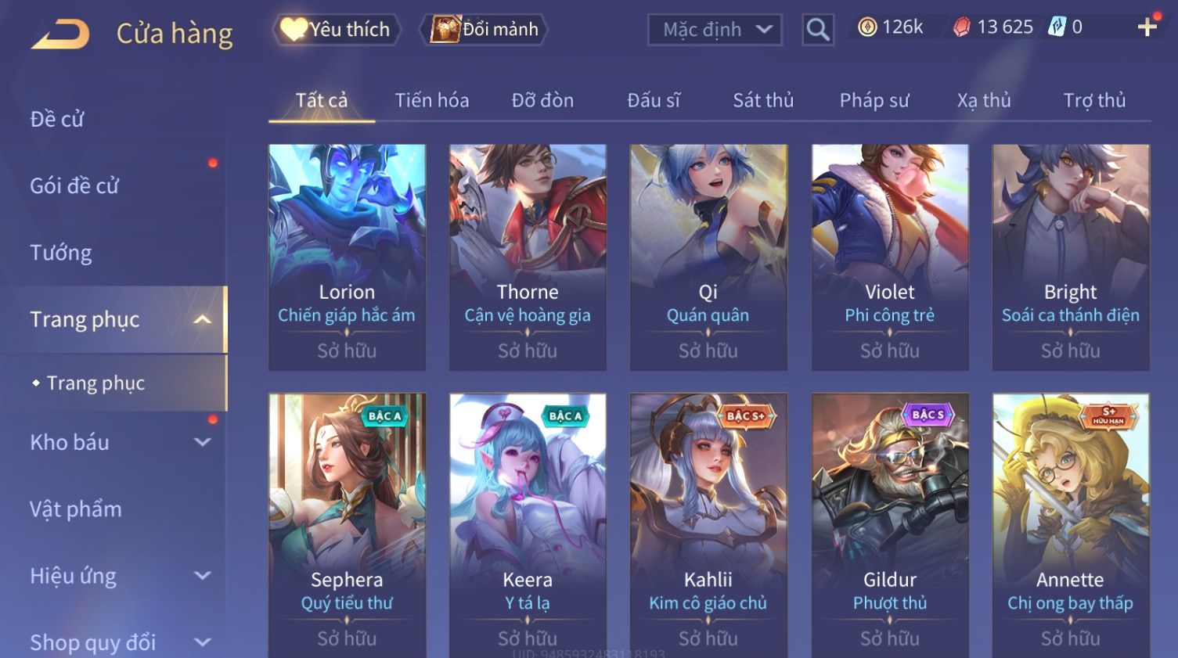This screenshot has width=1178, height=658.
Task: Select the Kahlii Kim cô giáo chủ skin
Action: (708, 526)
